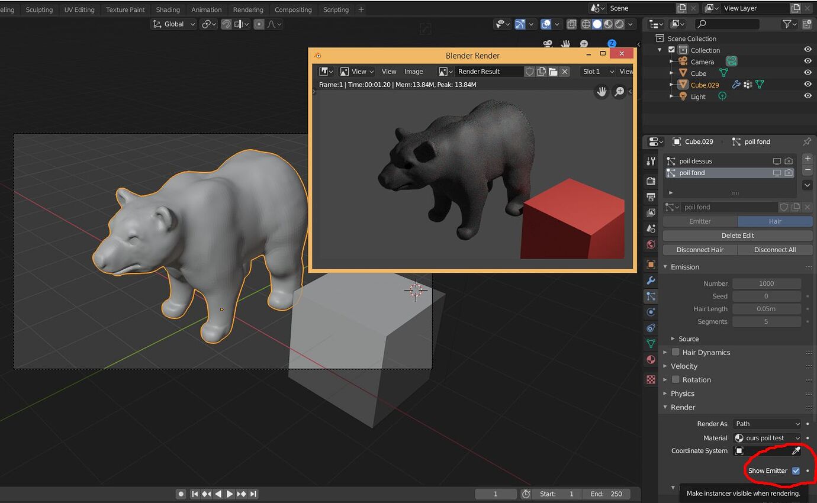Switch to the Compositing workspace tab

[293, 9]
